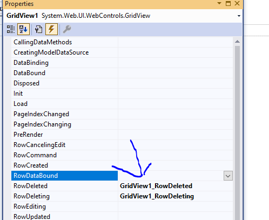Open the RowDataBound handler dropdown arrow
This screenshot has width=269, height=220.
pyautogui.click(x=228, y=176)
